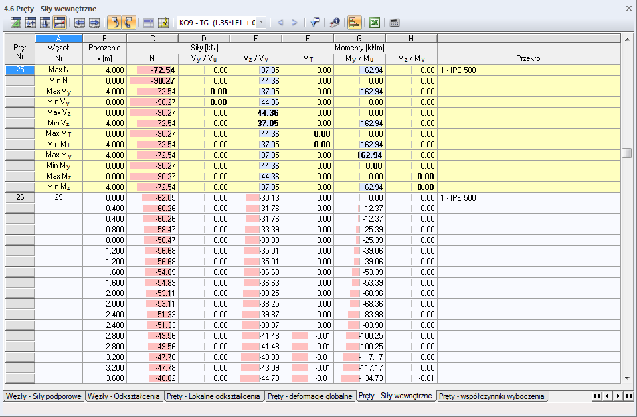Click the vertical scrollbar thumb
637x417 pixels.
tap(627, 153)
